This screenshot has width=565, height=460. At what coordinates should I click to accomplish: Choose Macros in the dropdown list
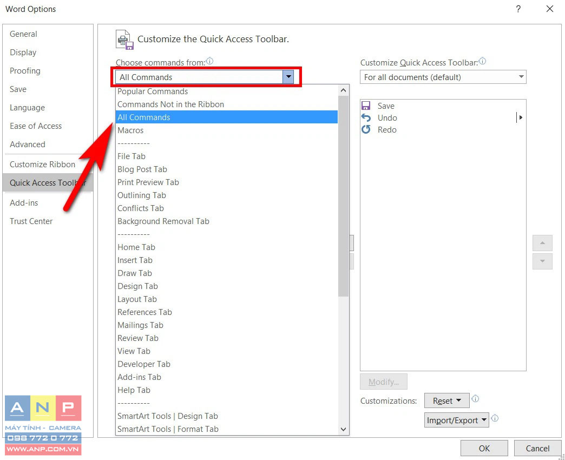[x=227, y=130]
